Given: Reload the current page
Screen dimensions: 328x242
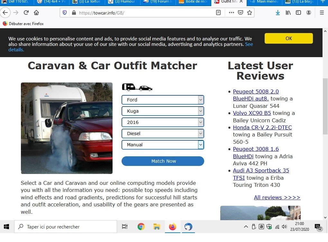Looking at the screenshot, I should [26, 13].
